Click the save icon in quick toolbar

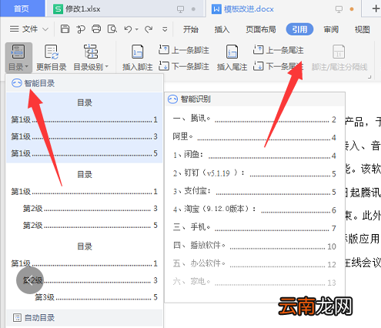[x=65, y=29]
